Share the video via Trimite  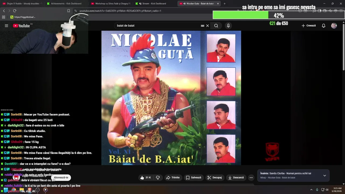point(173,178)
